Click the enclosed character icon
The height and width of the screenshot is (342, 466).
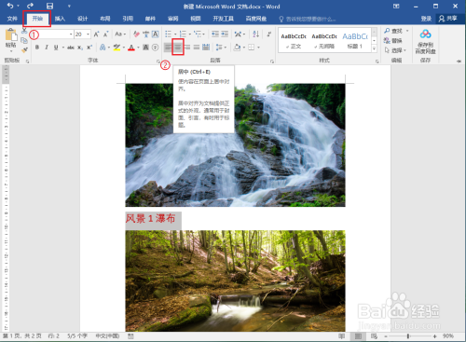(x=156, y=48)
